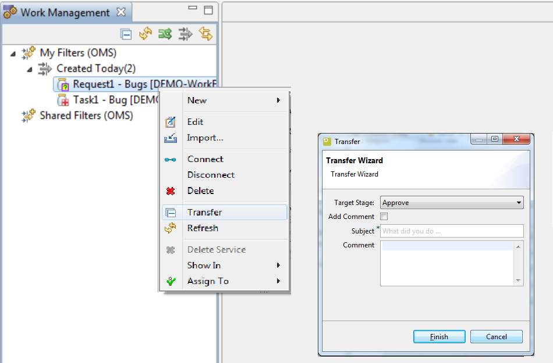Click the Finish button
Image resolution: width=553 pixels, height=363 pixels.
coord(439,337)
